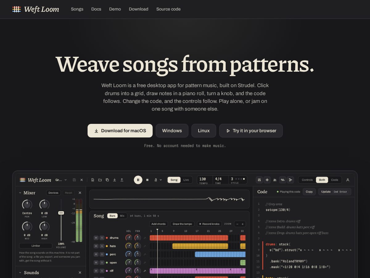Solo the perc track

[102, 254]
